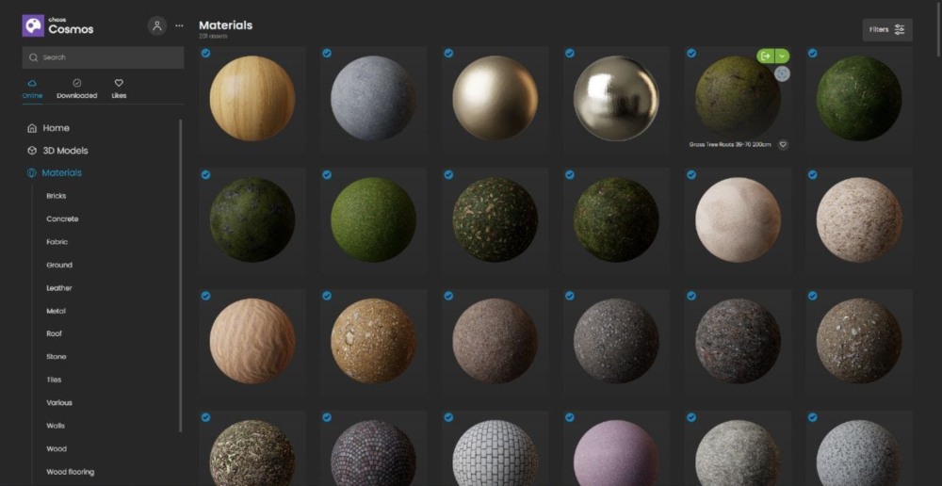Open the Fabric material category

57,242
